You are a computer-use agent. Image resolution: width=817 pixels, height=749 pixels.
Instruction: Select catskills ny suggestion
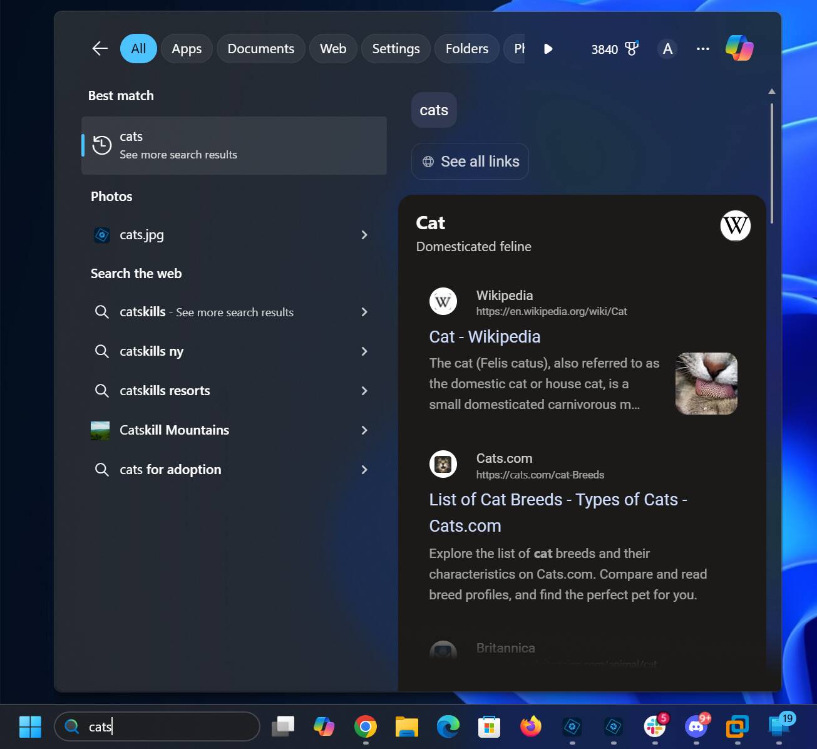point(234,351)
